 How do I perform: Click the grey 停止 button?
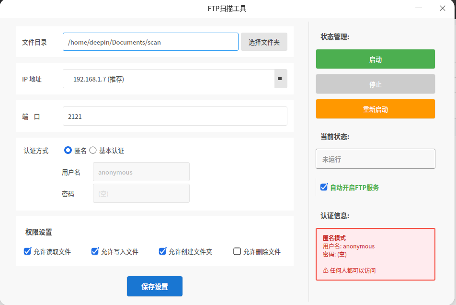[376, 84]
